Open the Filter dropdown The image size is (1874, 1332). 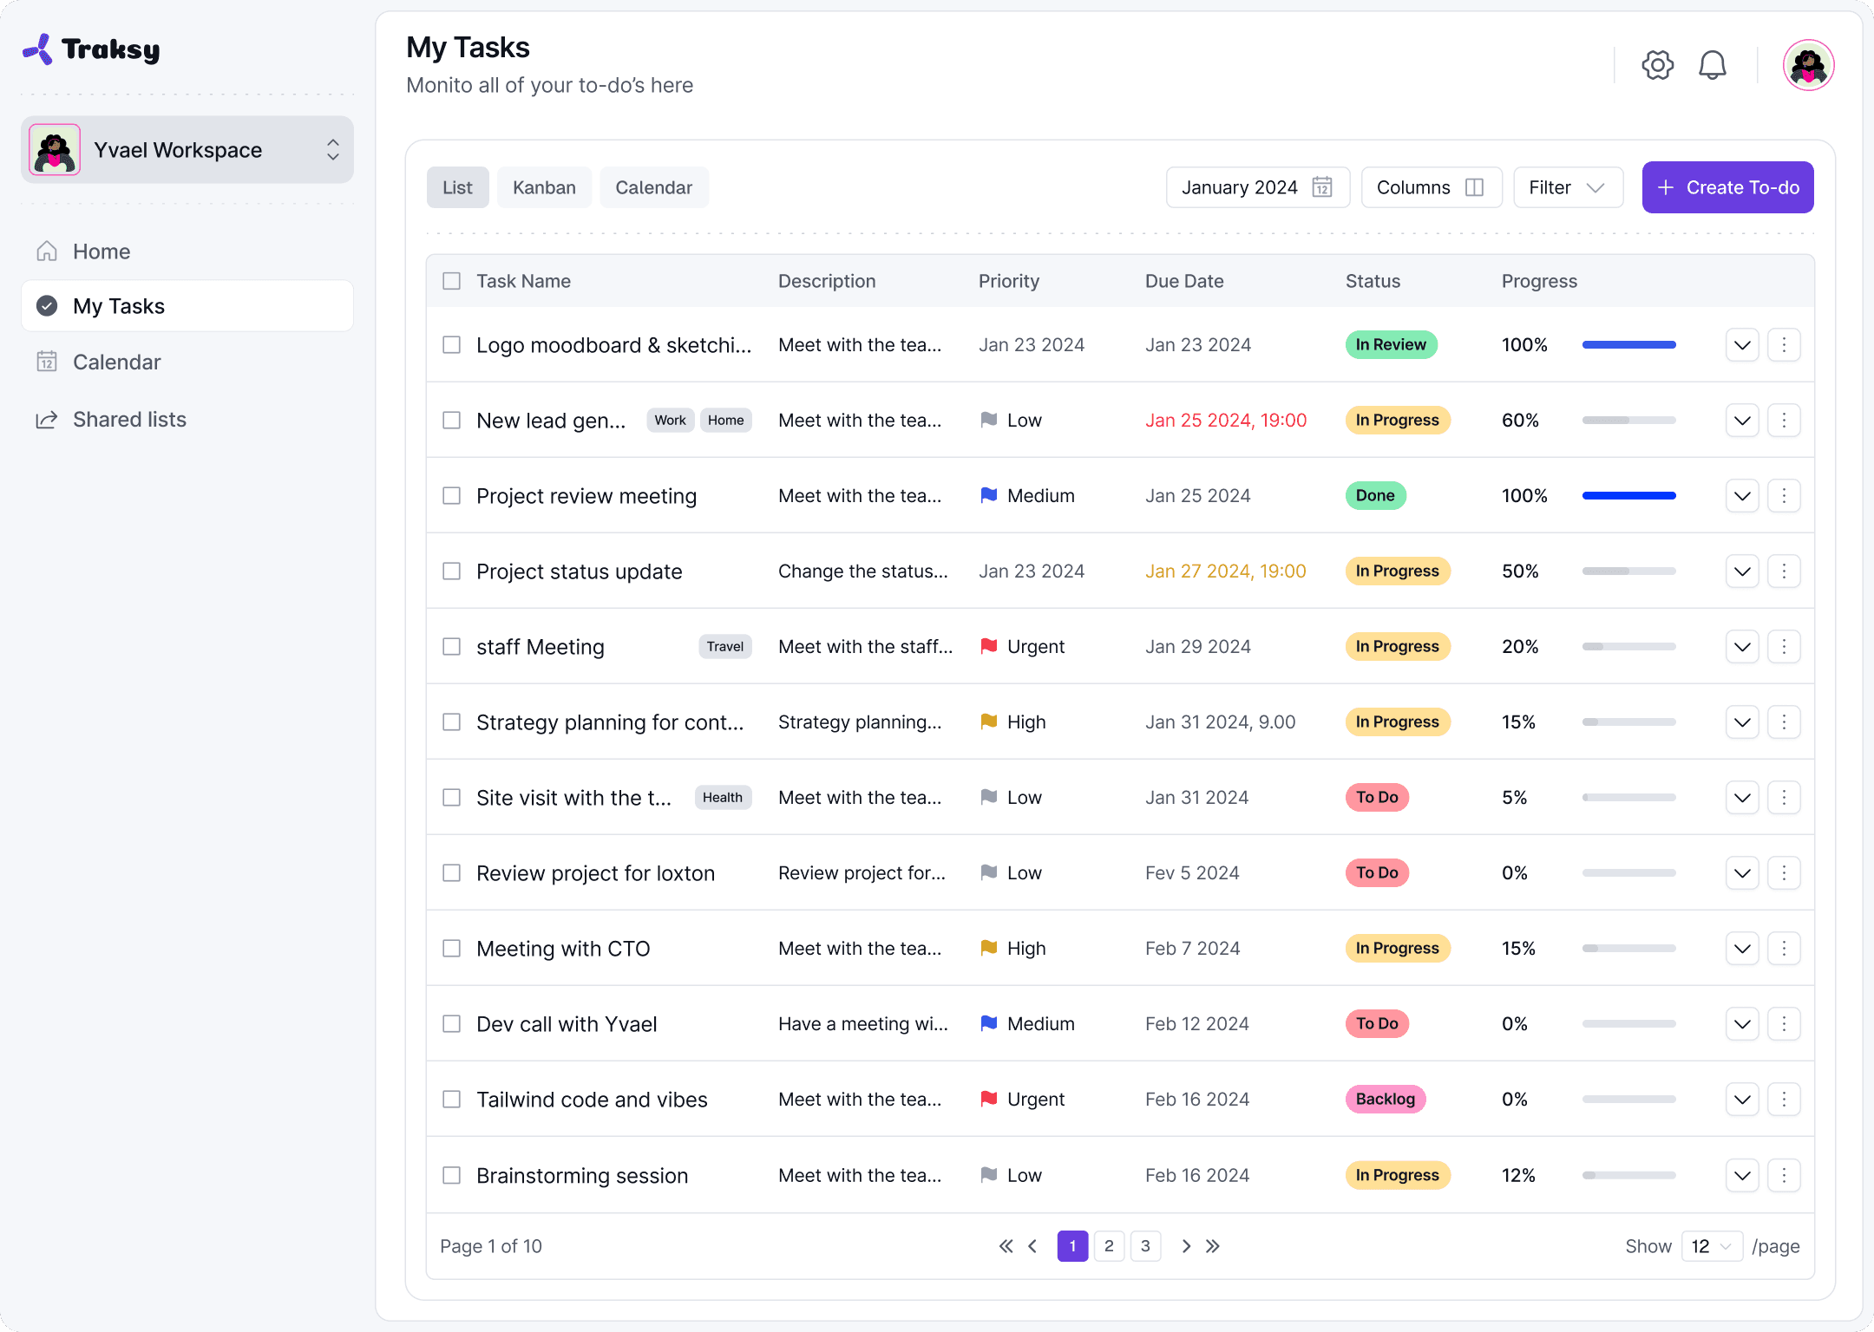click(x=1567, y=187)
